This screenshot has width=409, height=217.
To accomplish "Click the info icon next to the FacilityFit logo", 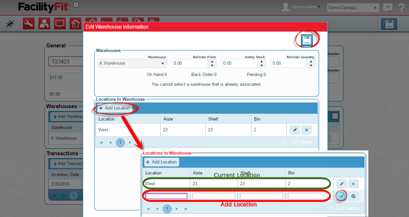I will (x=75, y=5).
